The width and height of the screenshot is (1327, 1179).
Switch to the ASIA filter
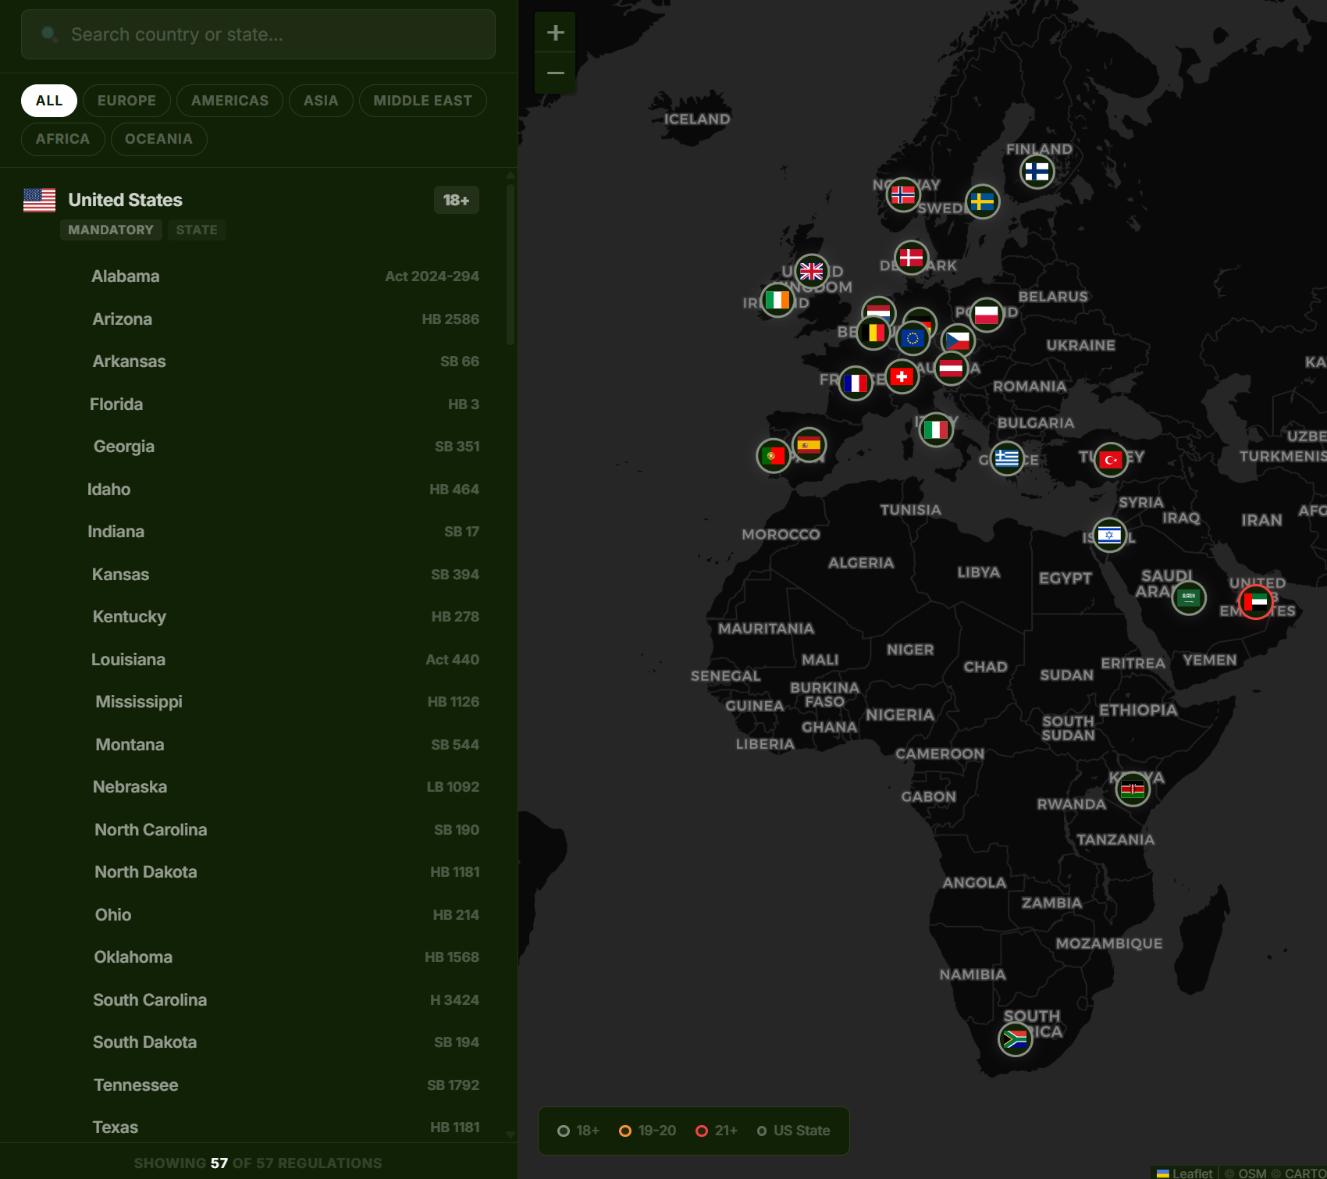click(321, 101)
